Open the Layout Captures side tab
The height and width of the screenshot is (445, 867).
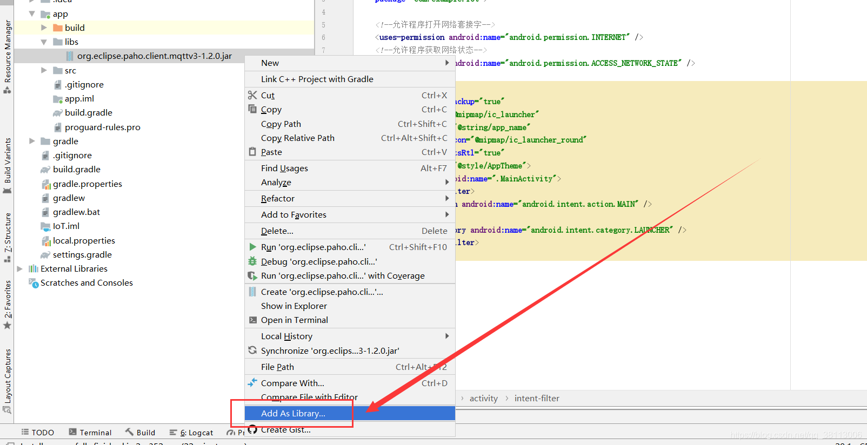[x=7, y=381]
